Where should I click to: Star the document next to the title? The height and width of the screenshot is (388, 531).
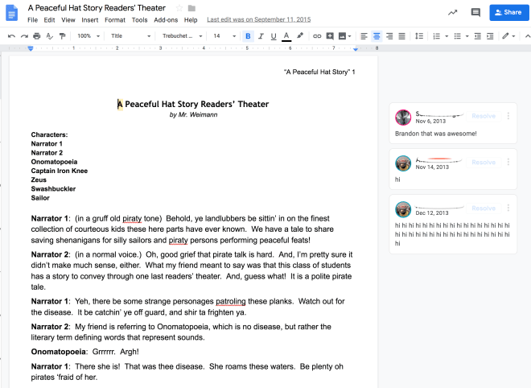179,8
